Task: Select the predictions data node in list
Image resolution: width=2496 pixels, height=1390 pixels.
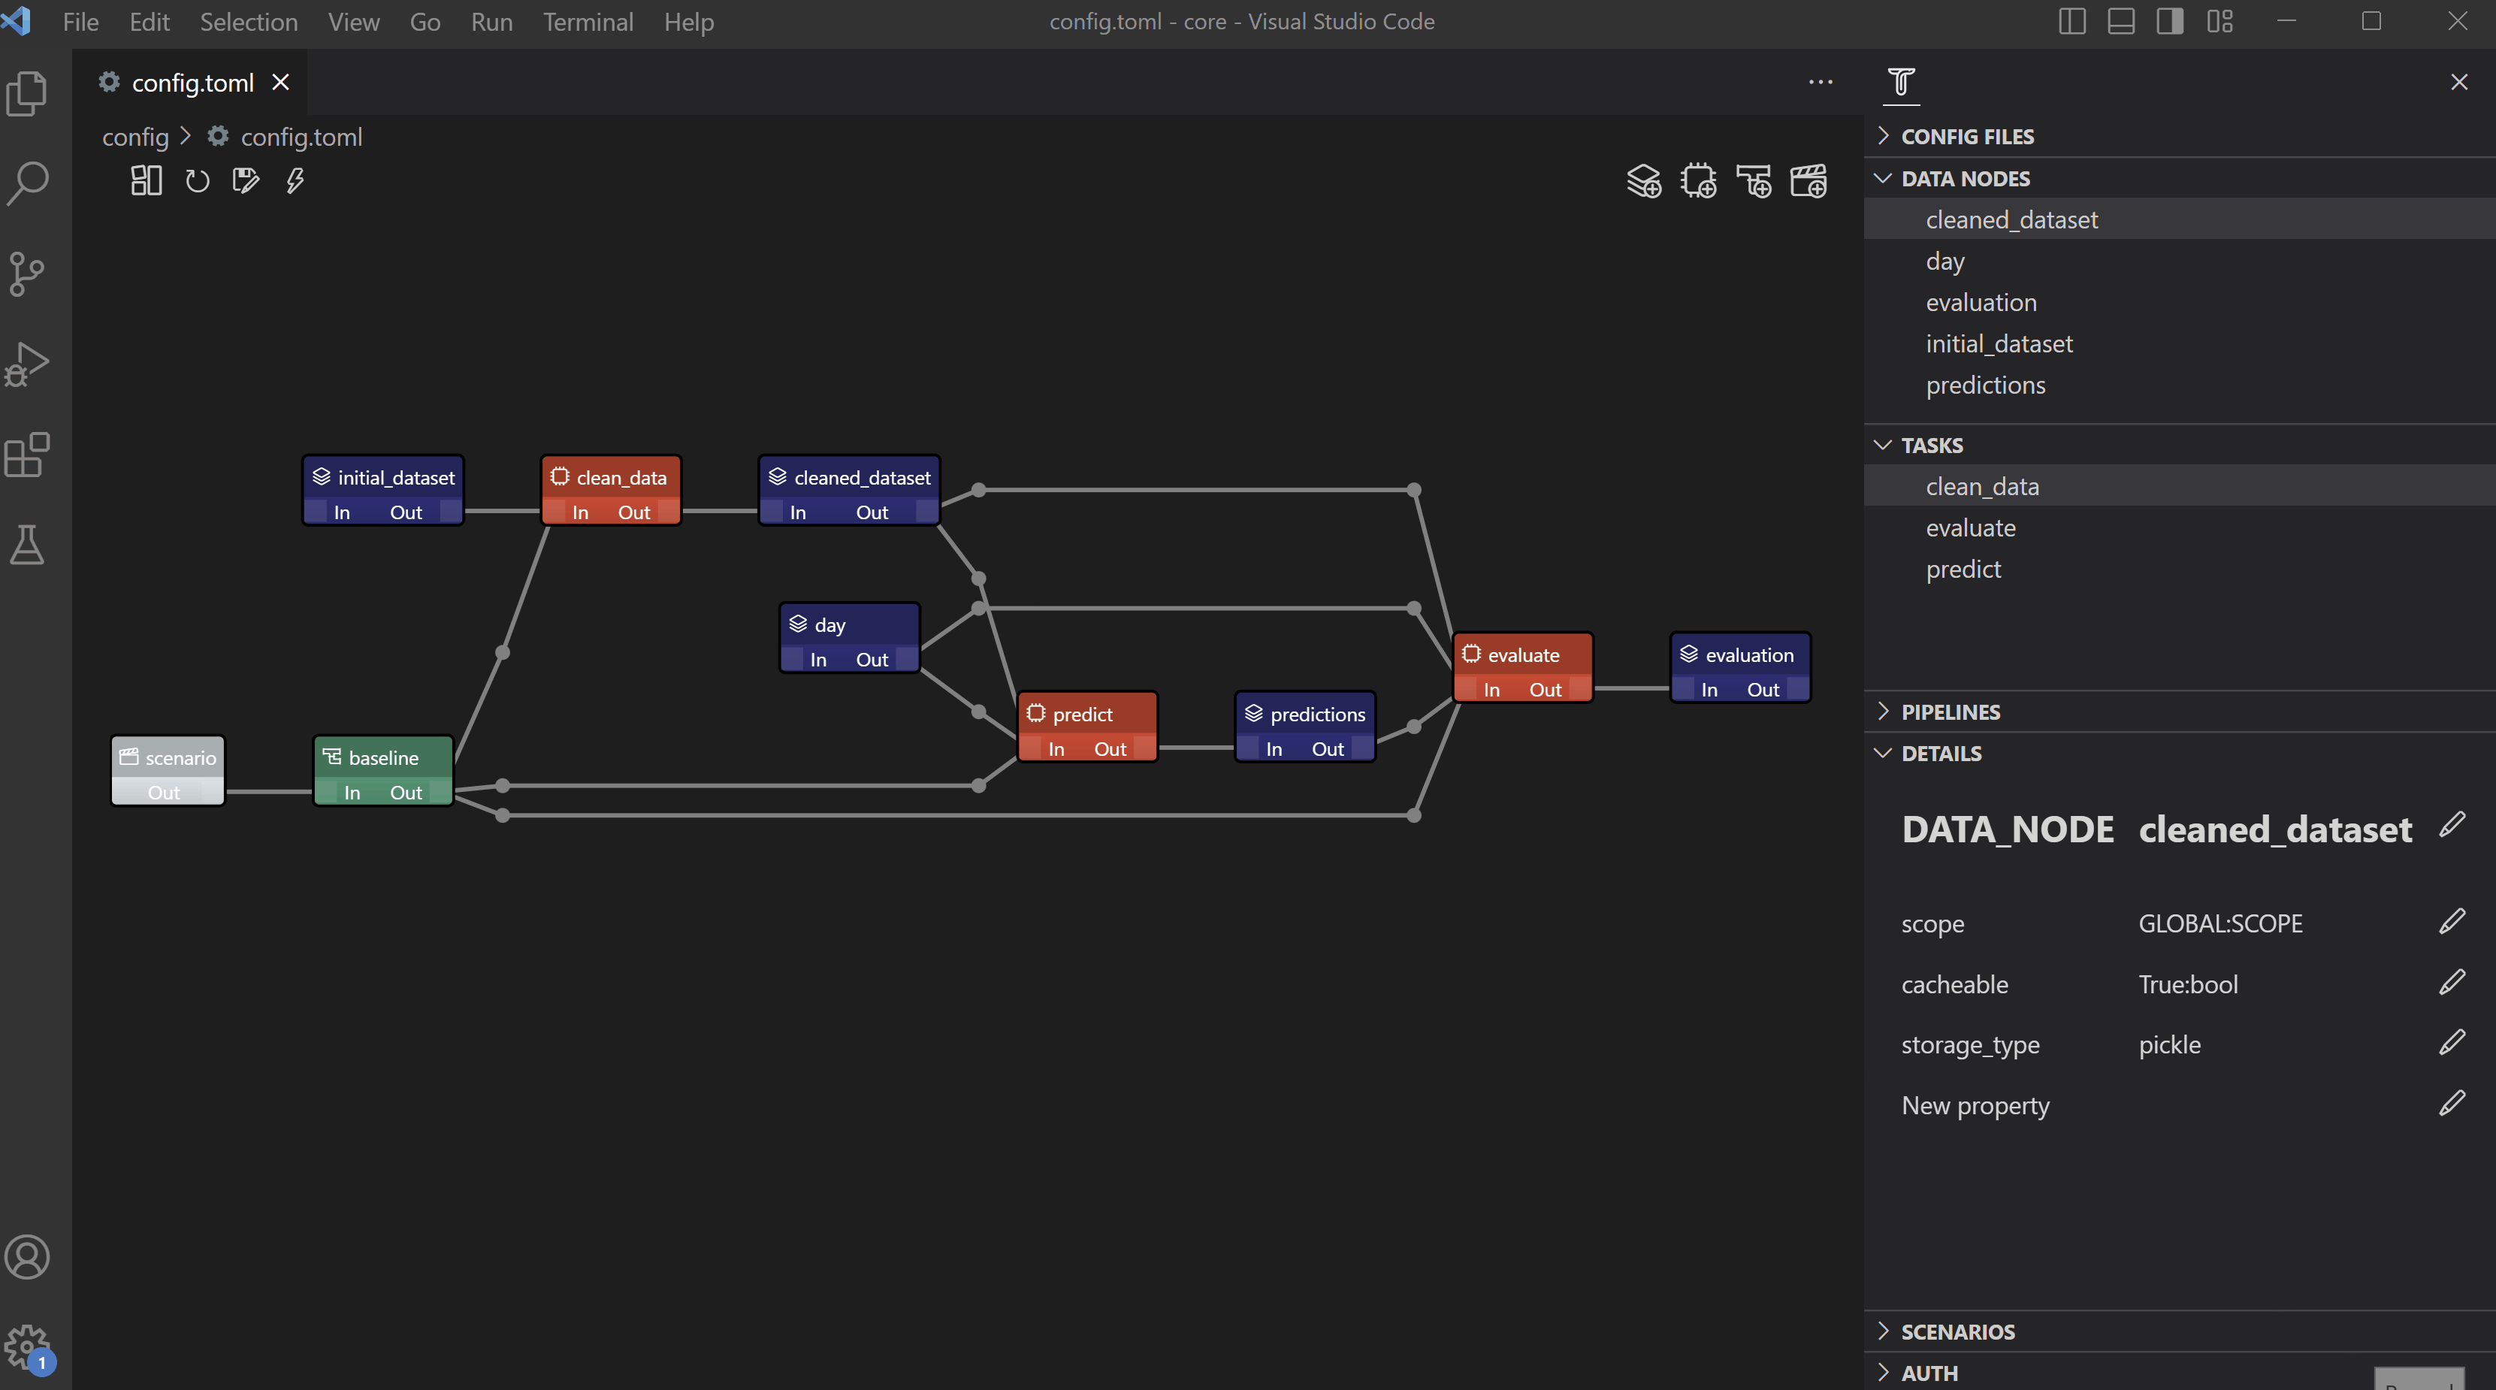Action: (x=1985, y=385)
